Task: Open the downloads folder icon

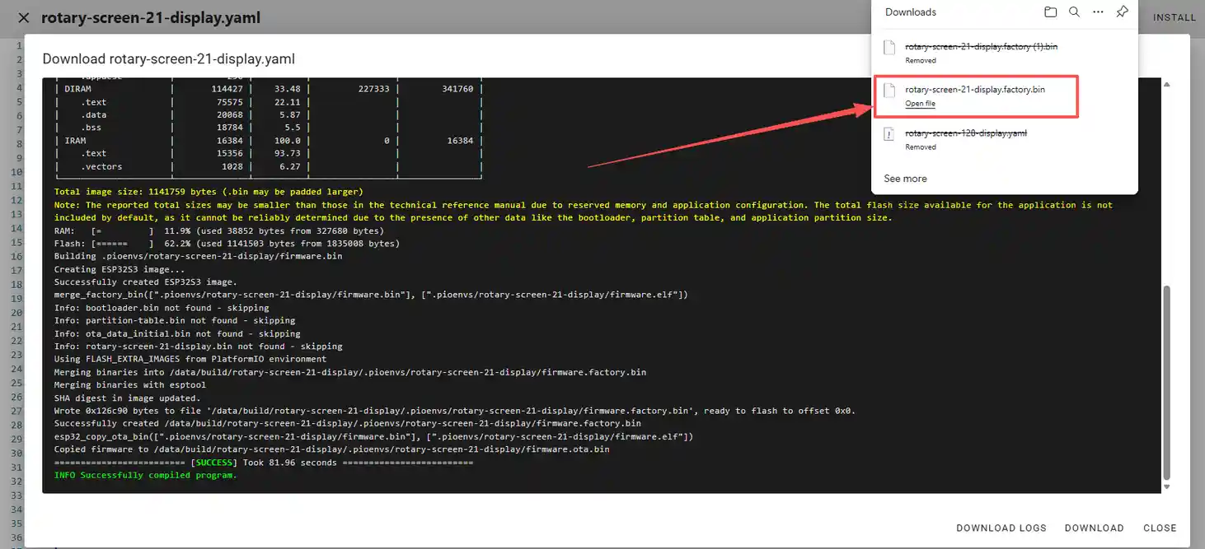Action: pyautogui.click(x=1050, y=12)
